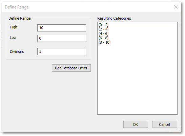The width and height of the screenshot is (185, 136).
Task: Click the High value input field
Action: 62,28
